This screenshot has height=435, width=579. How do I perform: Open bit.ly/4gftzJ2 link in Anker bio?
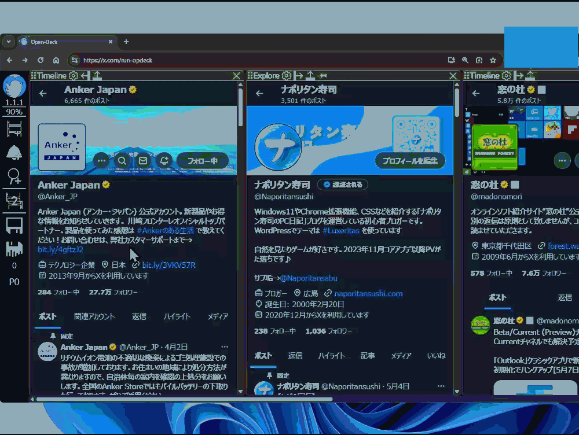60,249
